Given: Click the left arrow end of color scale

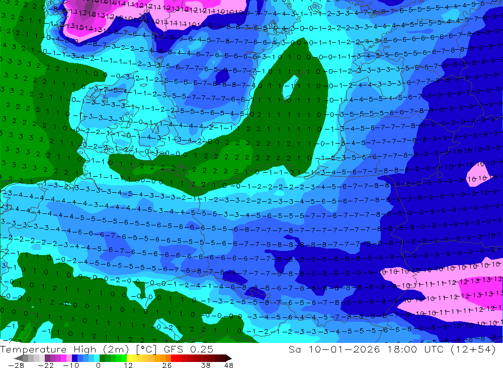Looking at the screenshot, I should pyautogui.click(x=18, y=358).
